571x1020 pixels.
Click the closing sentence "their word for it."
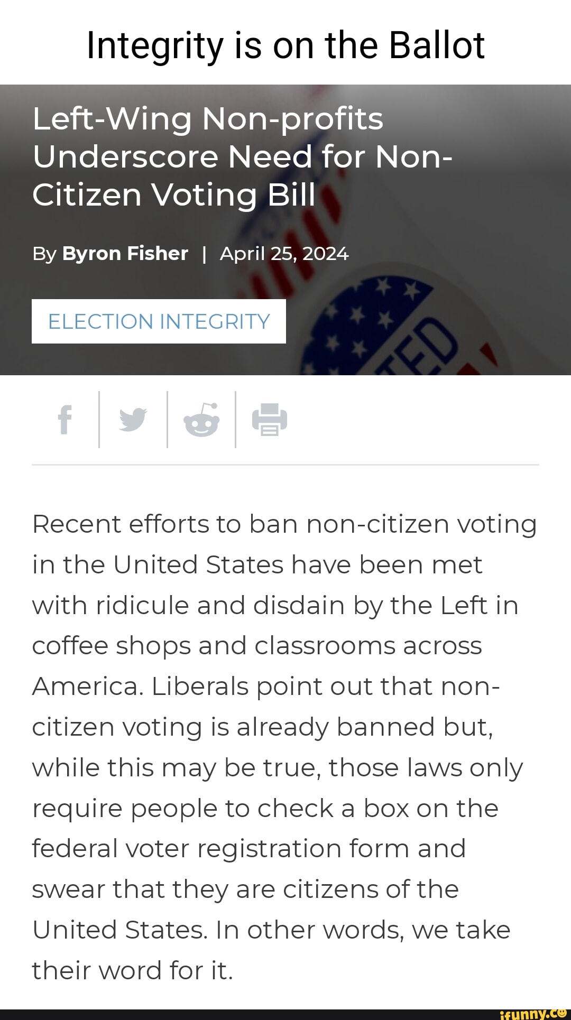click(x=132, y=970)
